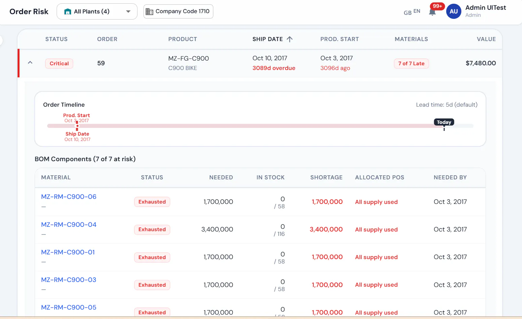Click the Critical status badge
This screenshot has height=319, width=522.
coord(59,63)
